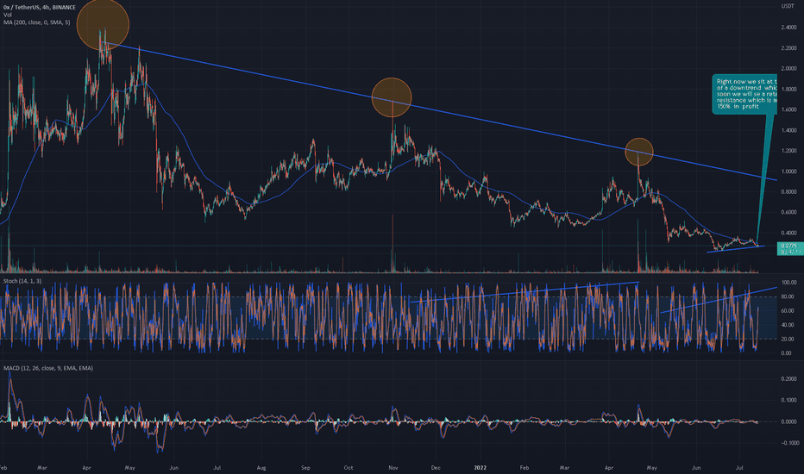The width and height of the screenshot is (804, 474).
Task: Click the 1.6000 price axis label
Action: (x=788, y=109)
